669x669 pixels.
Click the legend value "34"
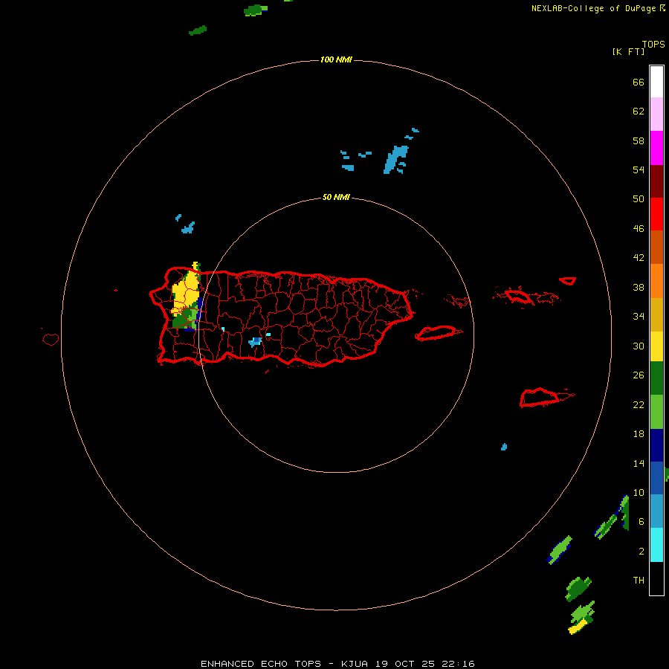pos(639,317)
